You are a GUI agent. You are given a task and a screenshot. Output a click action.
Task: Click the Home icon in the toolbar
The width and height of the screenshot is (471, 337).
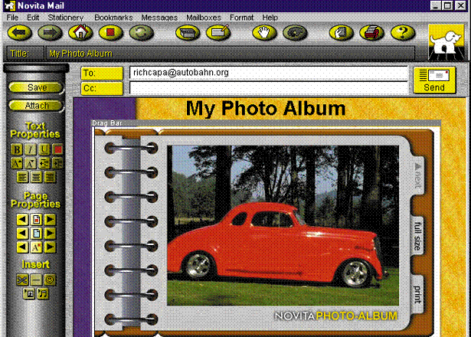[80, 33]
